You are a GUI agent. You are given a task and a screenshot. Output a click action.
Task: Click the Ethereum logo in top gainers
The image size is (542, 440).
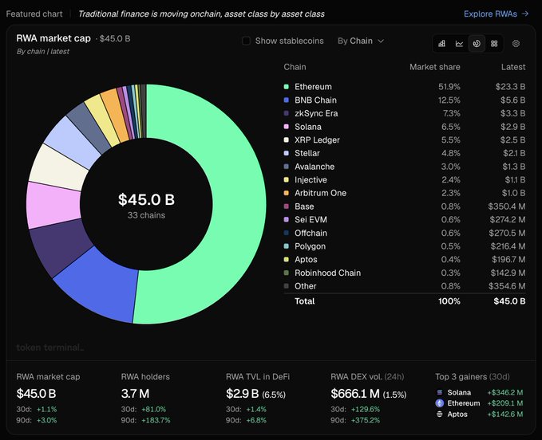click(440, 403)
